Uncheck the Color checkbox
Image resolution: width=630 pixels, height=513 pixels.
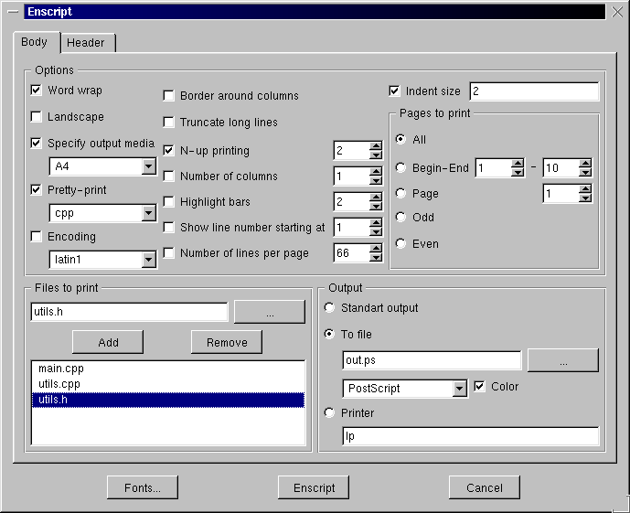tap(479, 387)
